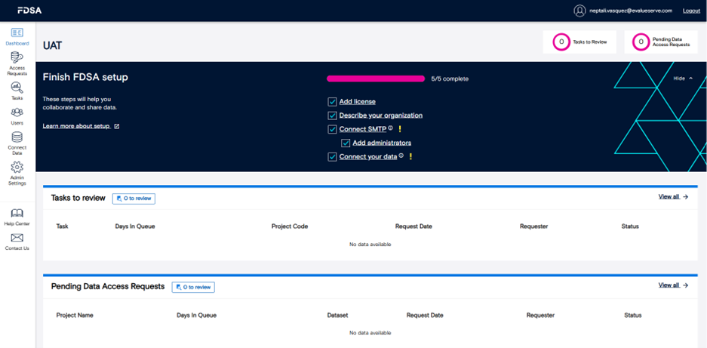Viewport: 707px width, 348px height.
Task: View all Pending Data Access Requests
Action: [673, 285]
